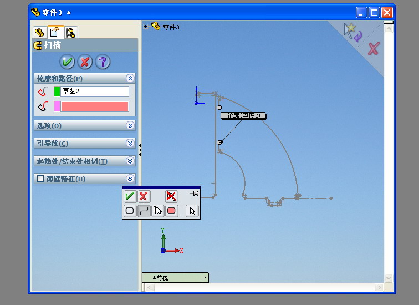
Task: Accept selection in the floating selection toolbar
Action: [130, 196]
